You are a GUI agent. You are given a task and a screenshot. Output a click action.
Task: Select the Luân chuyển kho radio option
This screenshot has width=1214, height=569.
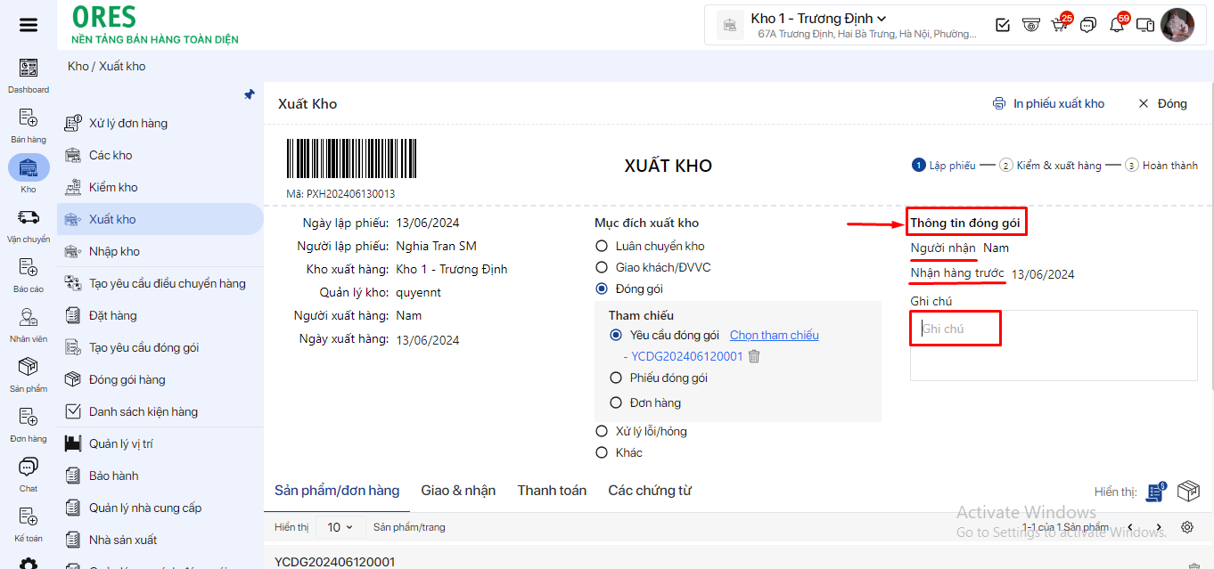click(602, 246)
